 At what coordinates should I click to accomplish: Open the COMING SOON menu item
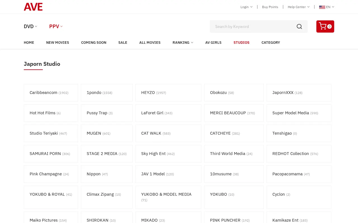pos(94,43)
